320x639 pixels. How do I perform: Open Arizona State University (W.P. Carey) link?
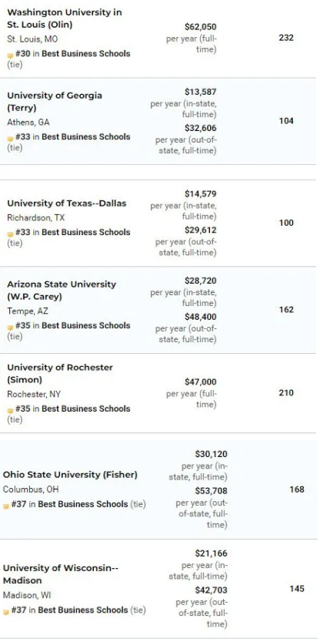pyautogui.click(x=62, y=291)
